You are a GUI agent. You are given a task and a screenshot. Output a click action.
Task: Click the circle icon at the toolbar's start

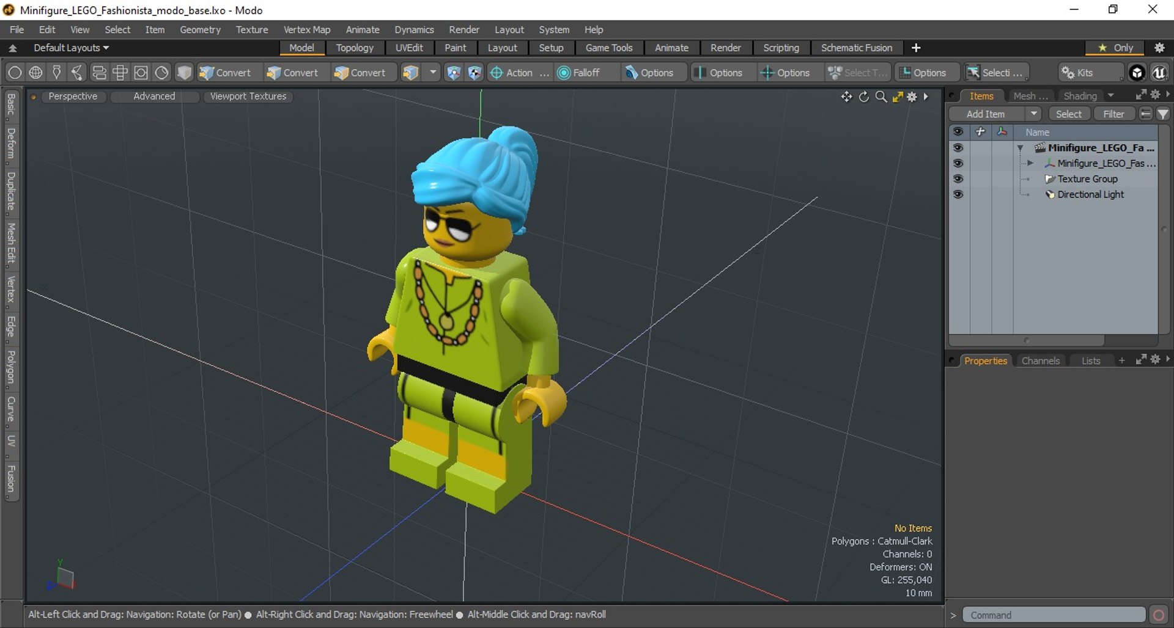pyautogui.click(x=15, y=73)
